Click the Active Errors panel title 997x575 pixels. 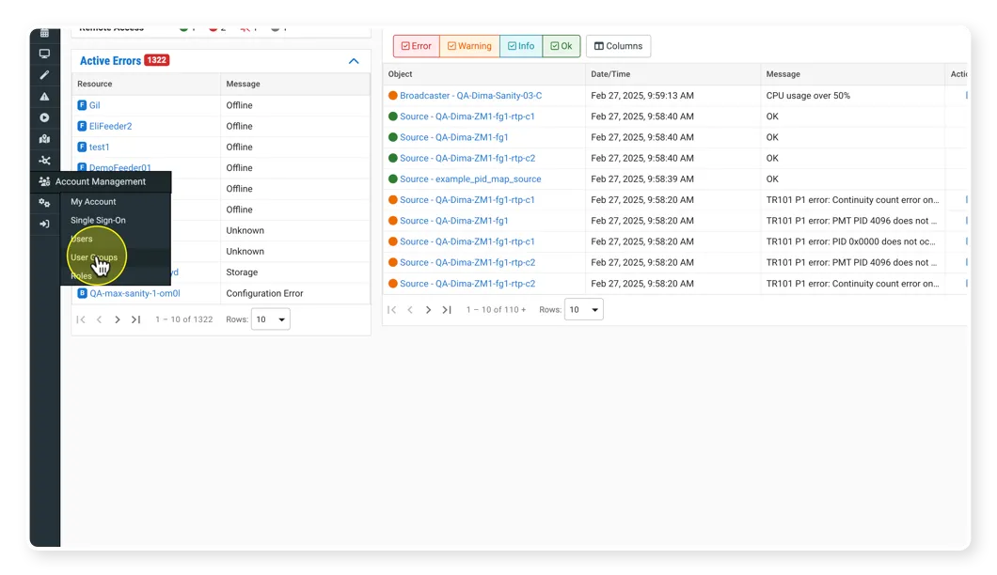click(110, 61)
